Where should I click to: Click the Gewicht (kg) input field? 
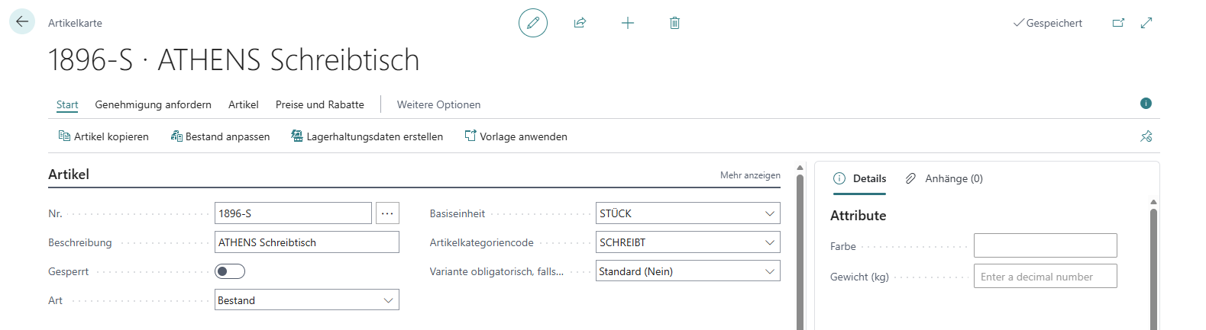(x=1045, y=277)
